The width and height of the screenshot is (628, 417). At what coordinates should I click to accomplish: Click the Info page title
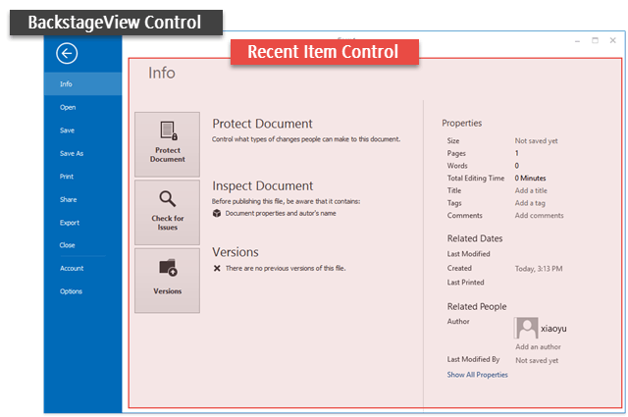pyautogui.click(x=162, y=73)
